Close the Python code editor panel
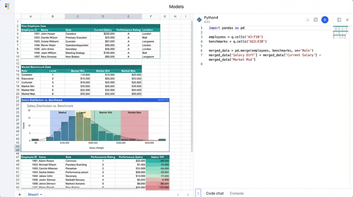 pos(347,20)
